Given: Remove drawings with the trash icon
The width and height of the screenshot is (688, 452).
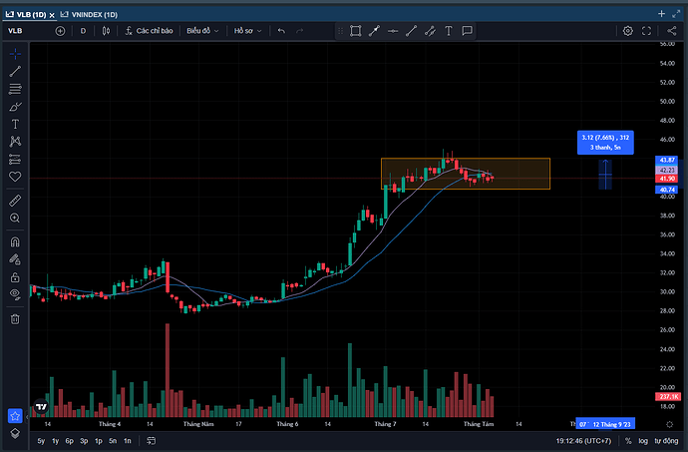Looking at the screenshot, I should [15, 319].
